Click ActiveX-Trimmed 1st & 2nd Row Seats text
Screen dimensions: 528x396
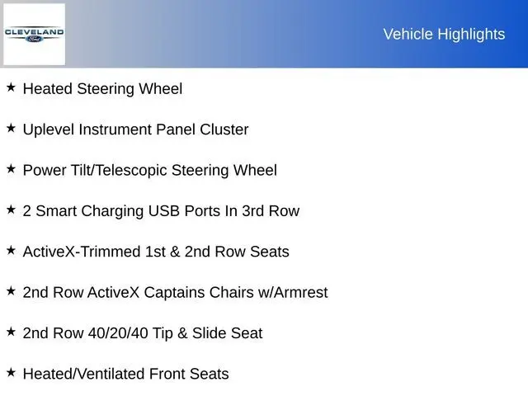156,252
